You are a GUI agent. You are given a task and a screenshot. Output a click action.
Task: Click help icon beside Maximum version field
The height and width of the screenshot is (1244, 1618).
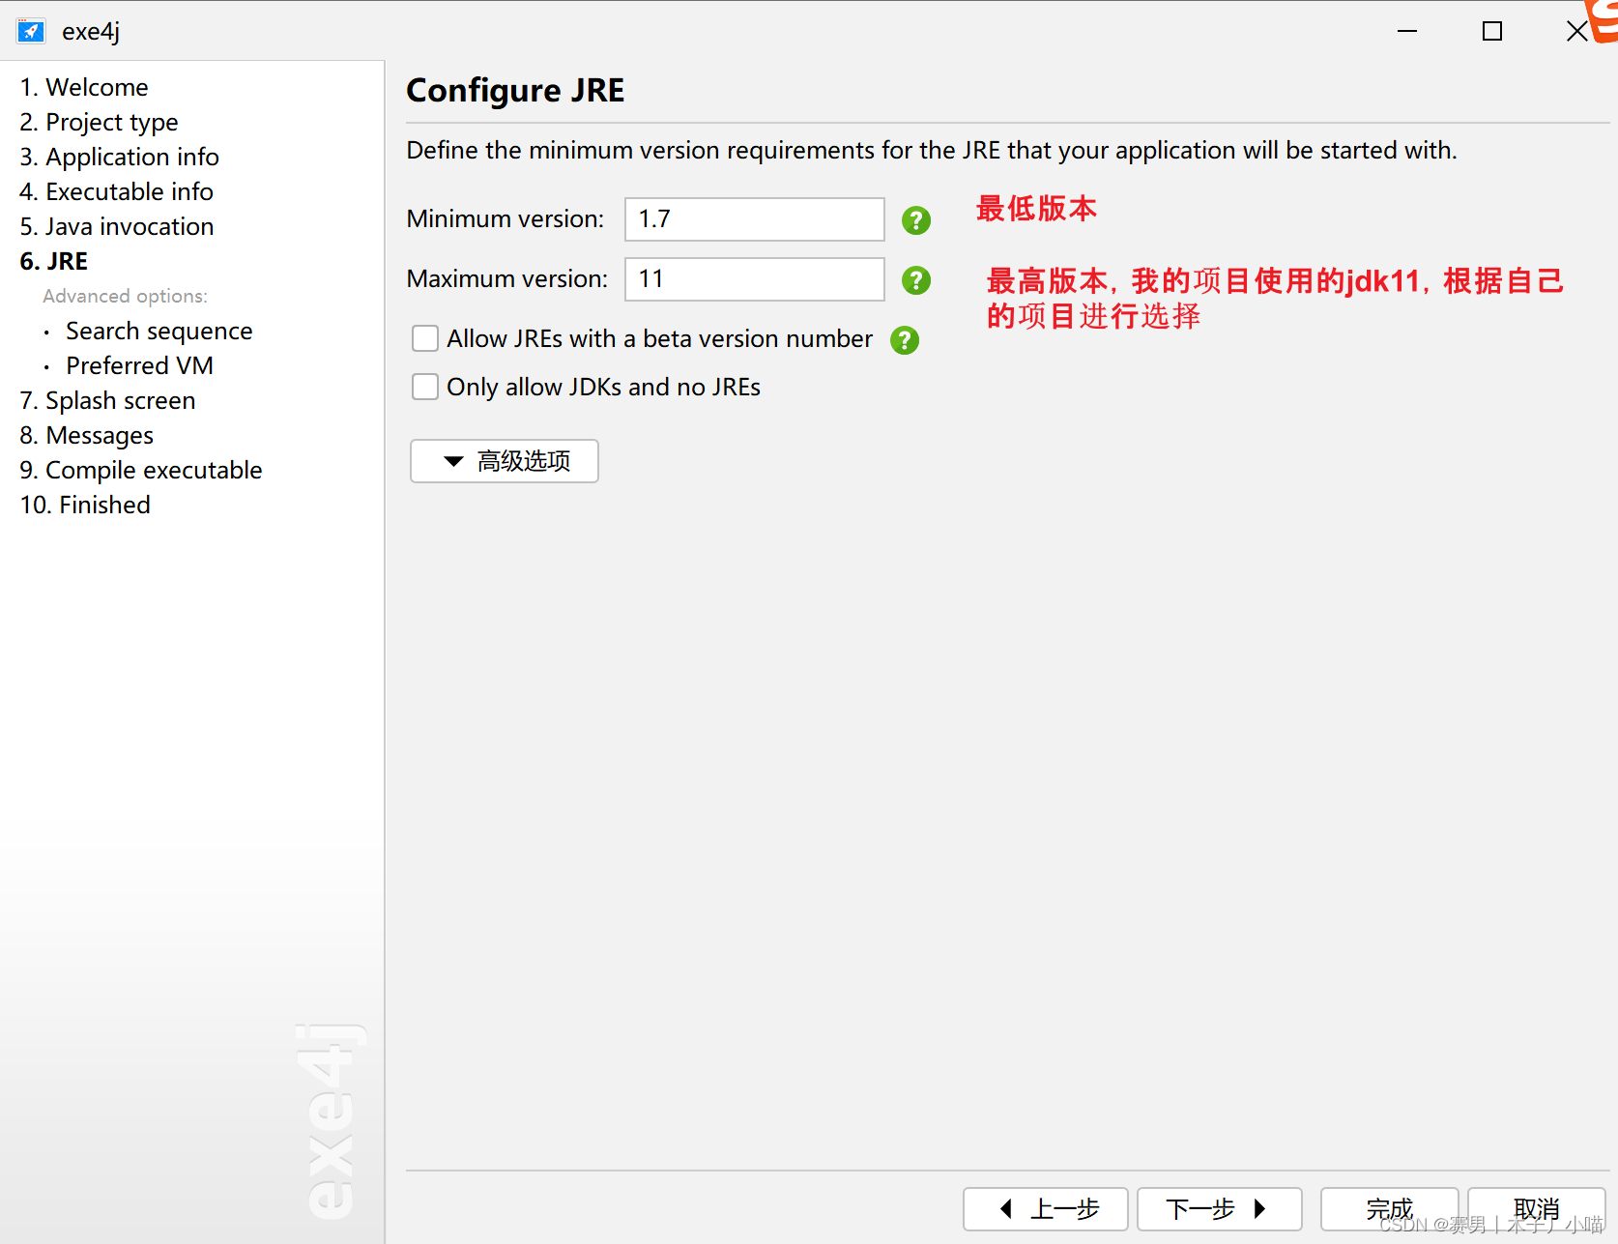point(915,280)
